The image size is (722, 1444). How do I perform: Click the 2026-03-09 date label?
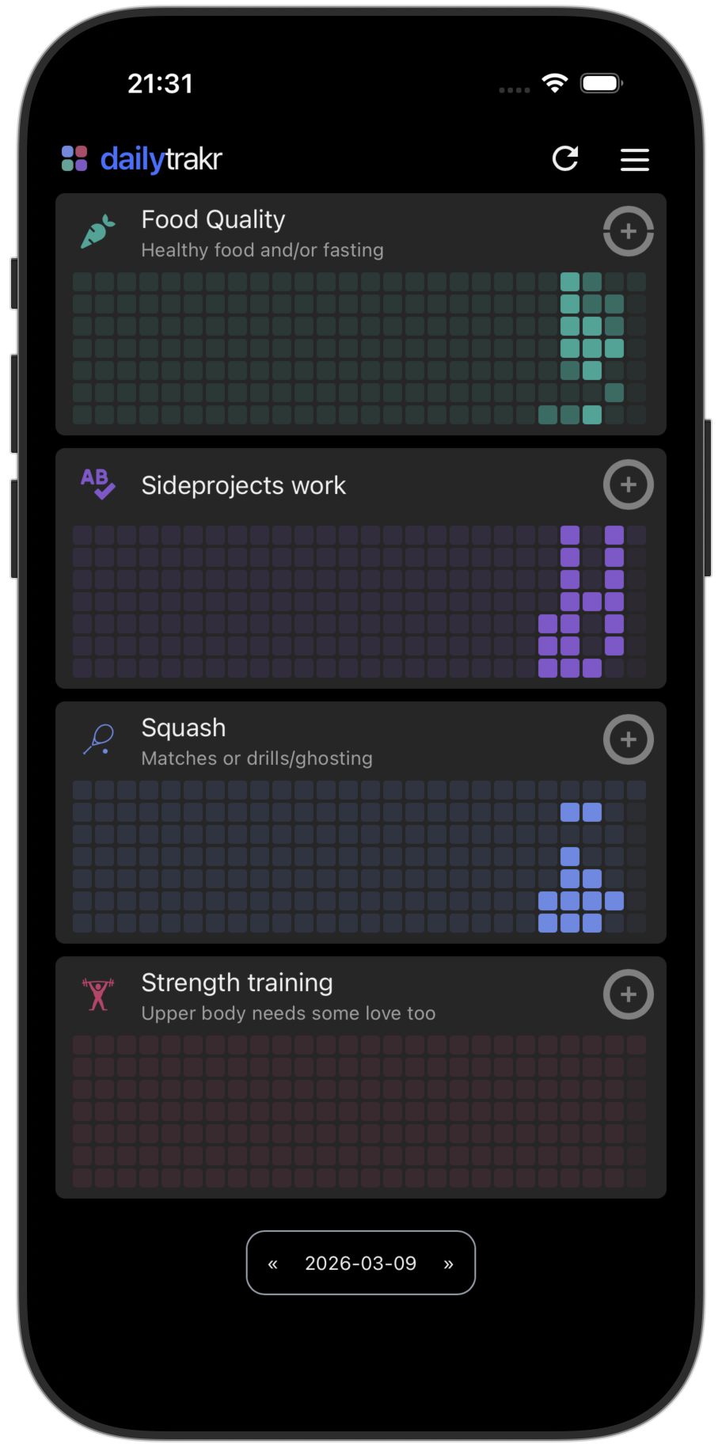click(x=360, y=1263)
